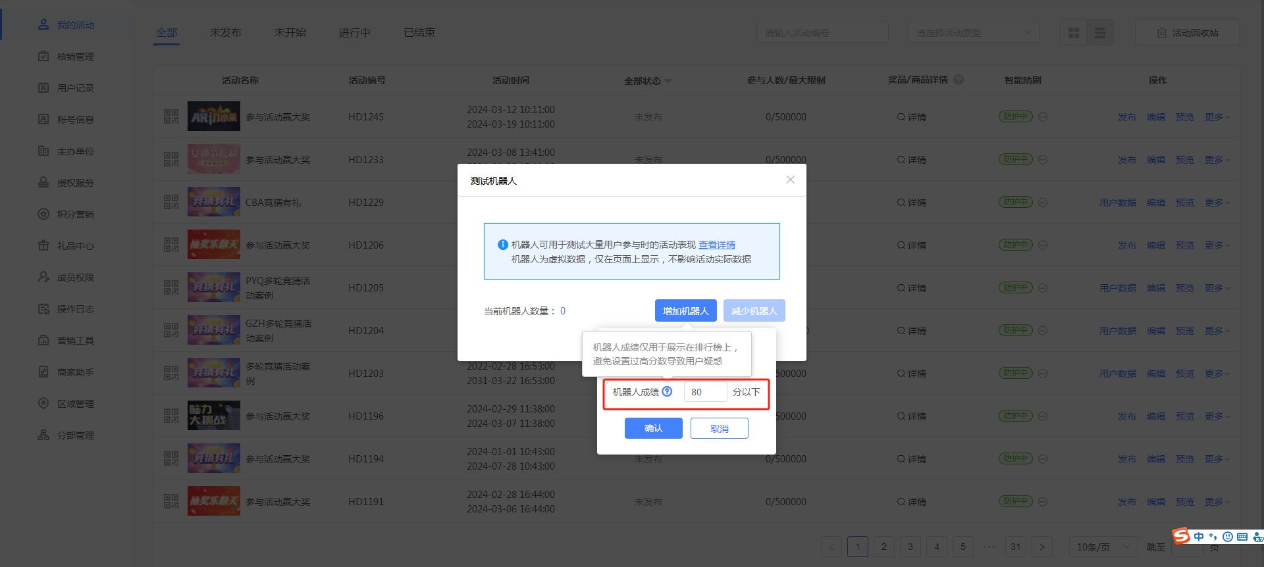This screenshot has width=1264, height=567.
Task: Switch to grid view icon
Action: coord(1074,33)
